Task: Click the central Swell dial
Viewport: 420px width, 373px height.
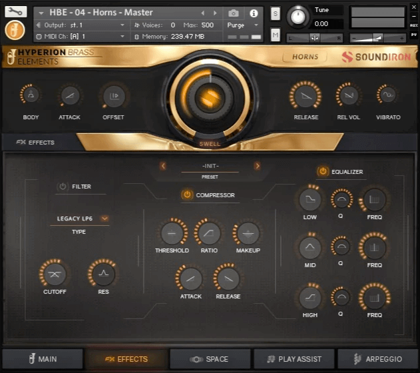Action: [210, 98]
